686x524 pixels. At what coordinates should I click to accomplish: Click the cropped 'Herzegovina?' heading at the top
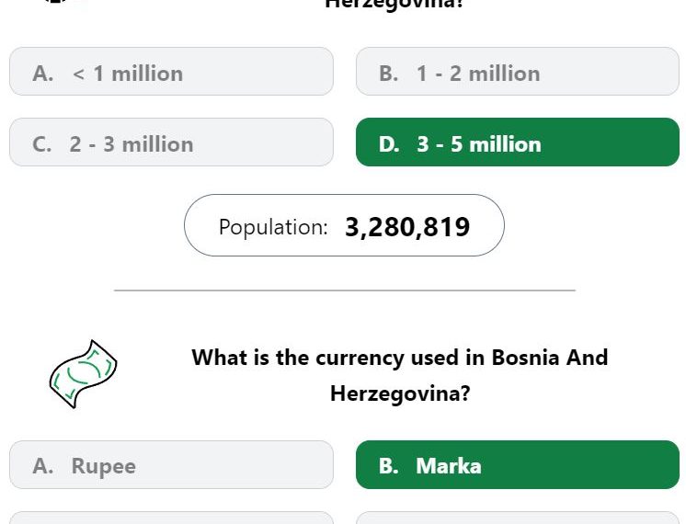click(394, 4)
